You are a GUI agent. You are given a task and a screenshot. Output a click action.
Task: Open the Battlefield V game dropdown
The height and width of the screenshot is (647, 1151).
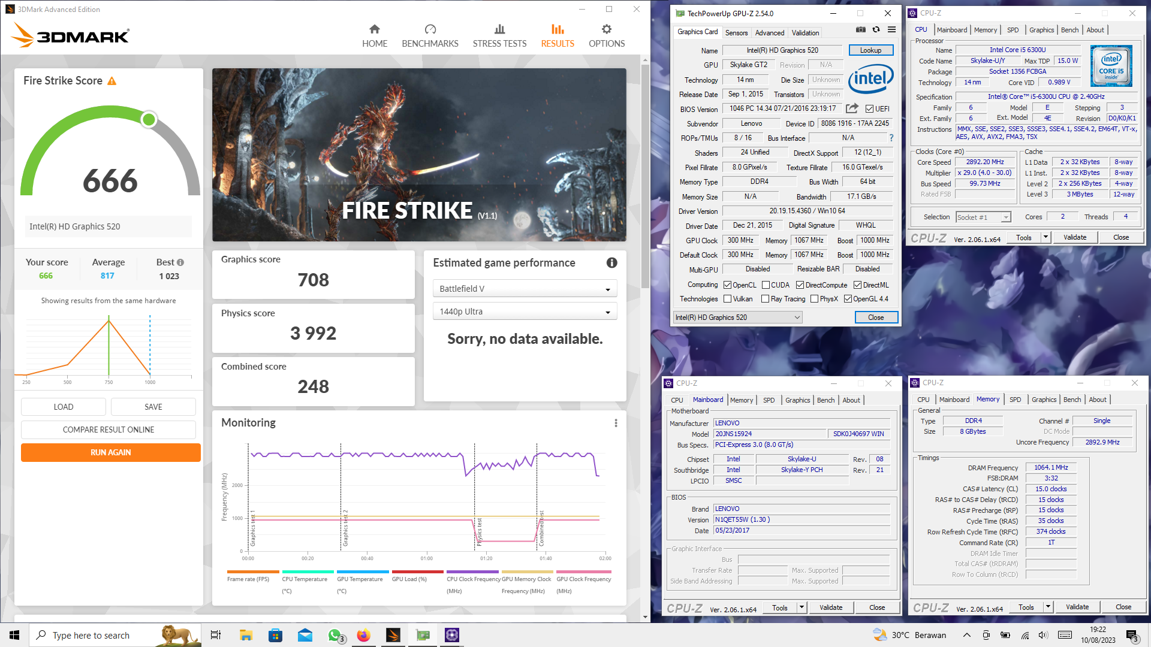[x=525, y=289]
